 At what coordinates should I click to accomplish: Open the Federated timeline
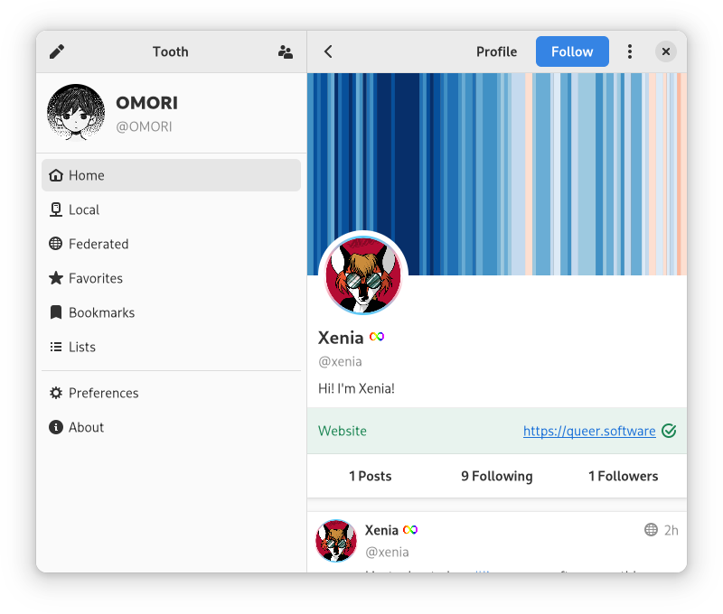coord(171,244)
